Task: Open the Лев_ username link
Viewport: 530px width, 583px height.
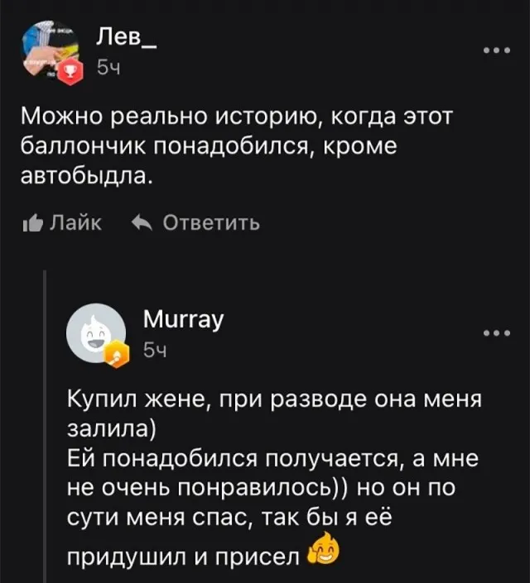Action: (128, 36)
